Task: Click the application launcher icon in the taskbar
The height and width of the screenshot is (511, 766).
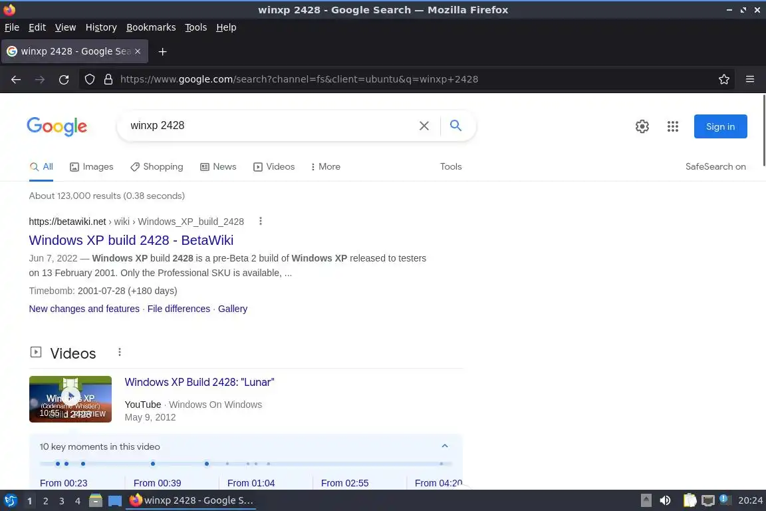Action: tap(10, 501)
